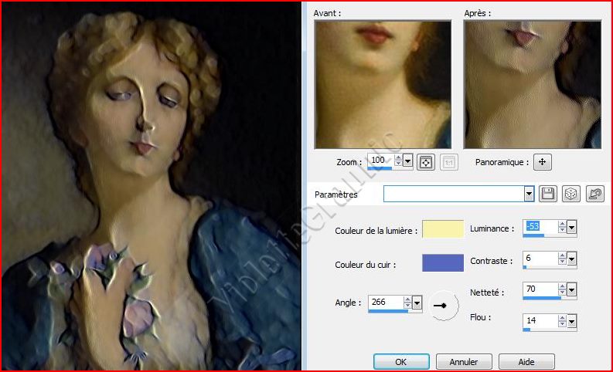The width and height of the screenshot is (613, 372).
Task: Open the Contraste slider dropdown arrow
Action: pos(572,259)
